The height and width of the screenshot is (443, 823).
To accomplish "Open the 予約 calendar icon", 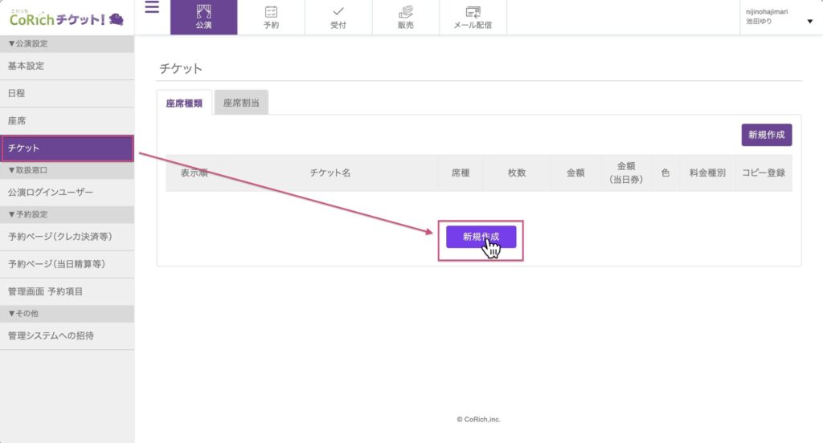I will (x=271, y=12).
